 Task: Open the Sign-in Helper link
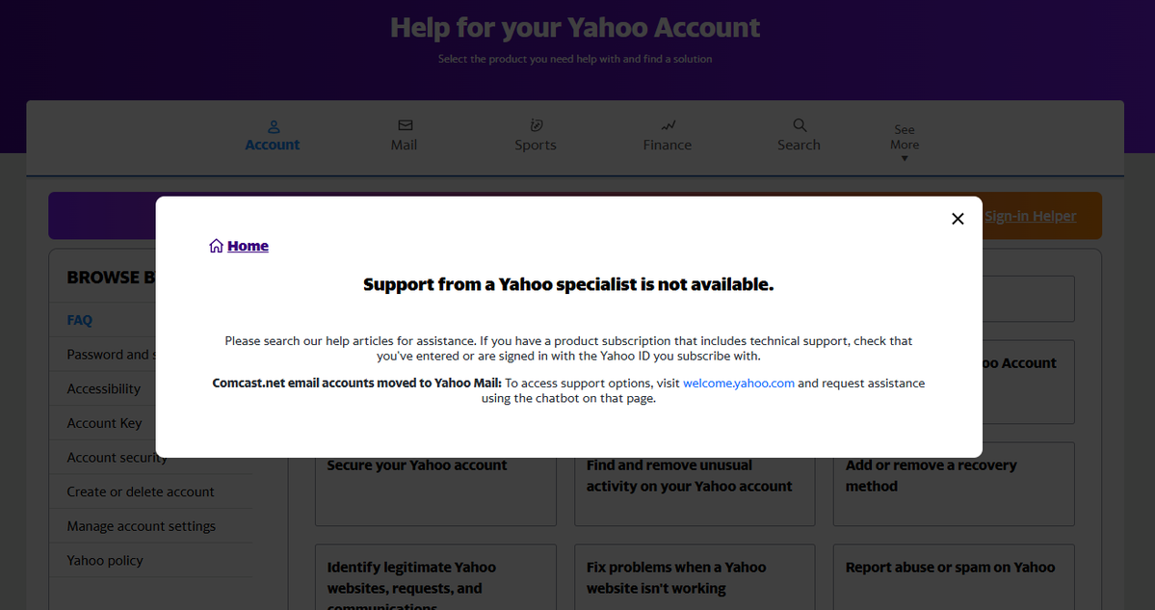(1031, 216)
